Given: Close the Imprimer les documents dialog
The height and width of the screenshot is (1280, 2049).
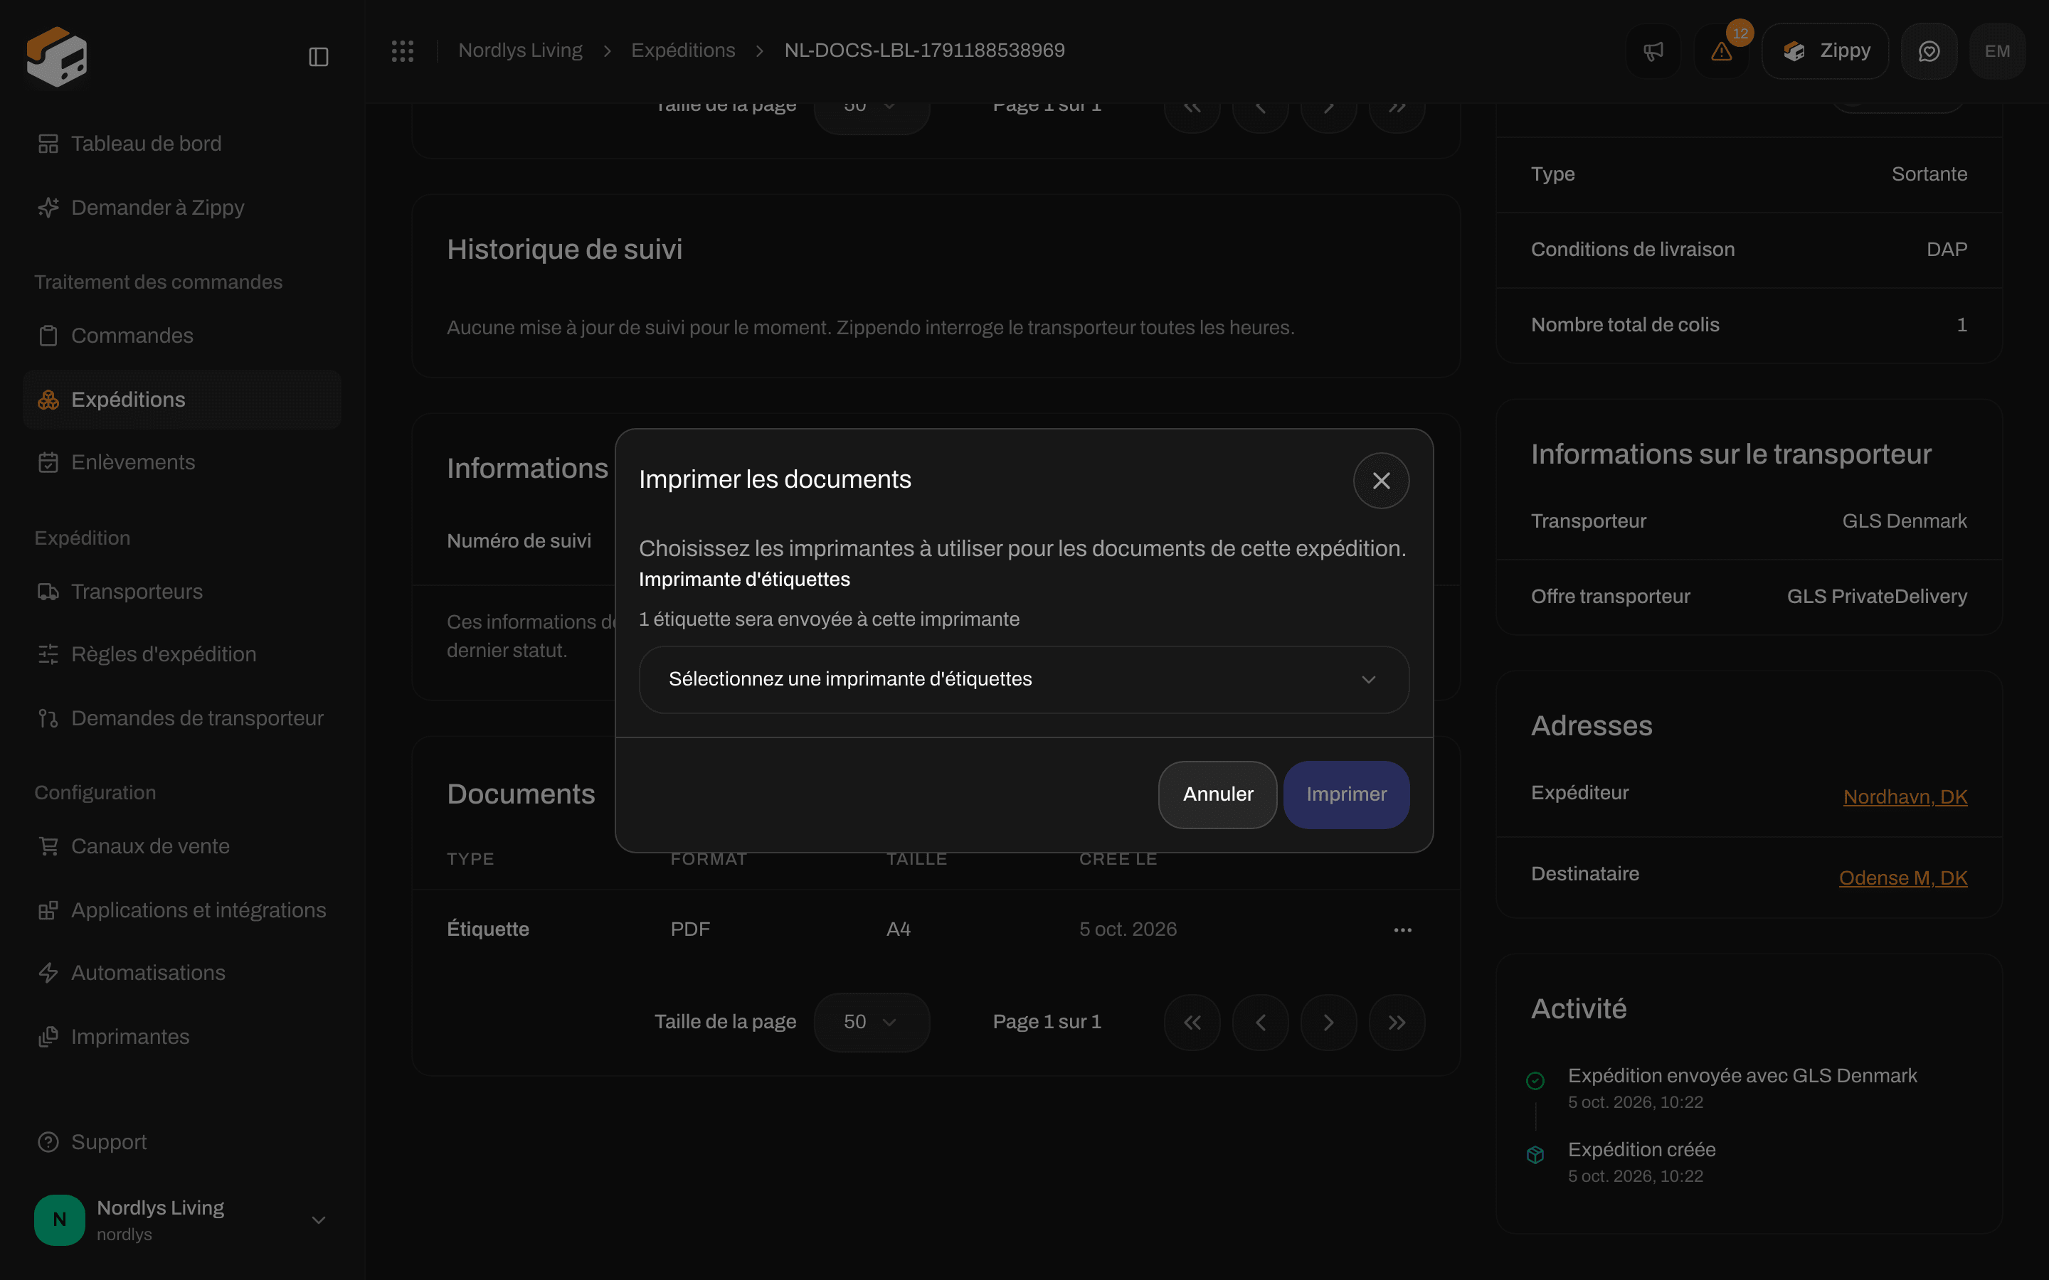Looking at the screenshot, I should [x=1381, y=480].
